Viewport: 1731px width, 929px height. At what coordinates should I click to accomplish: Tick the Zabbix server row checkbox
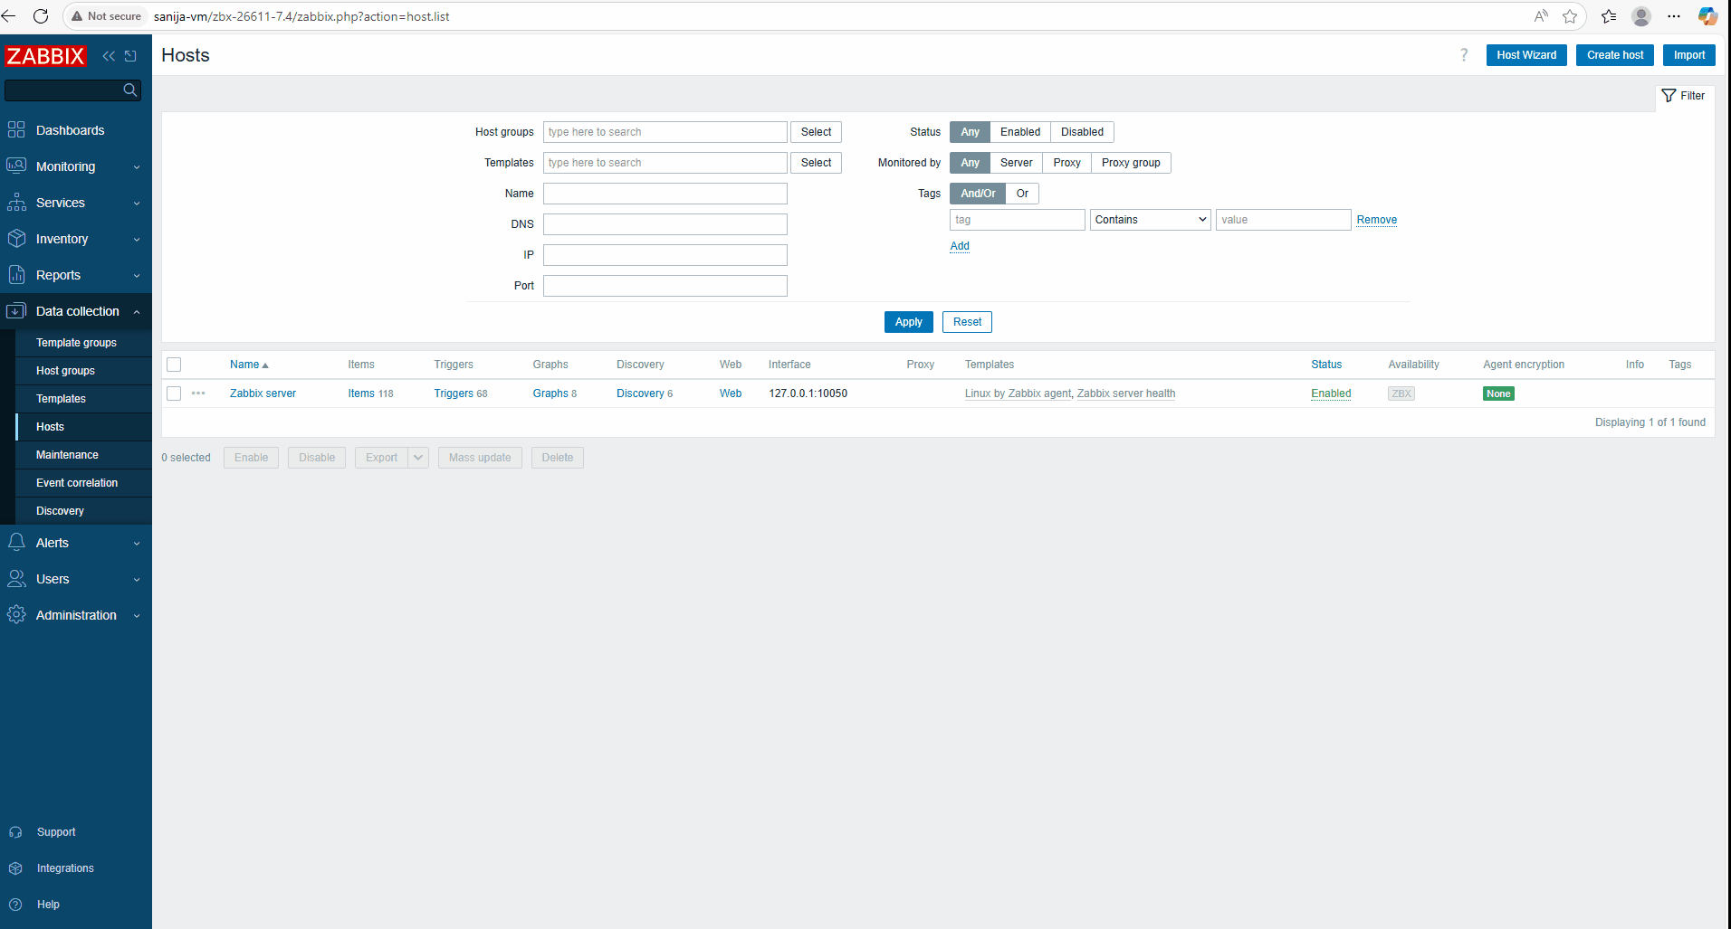[174, 393]
